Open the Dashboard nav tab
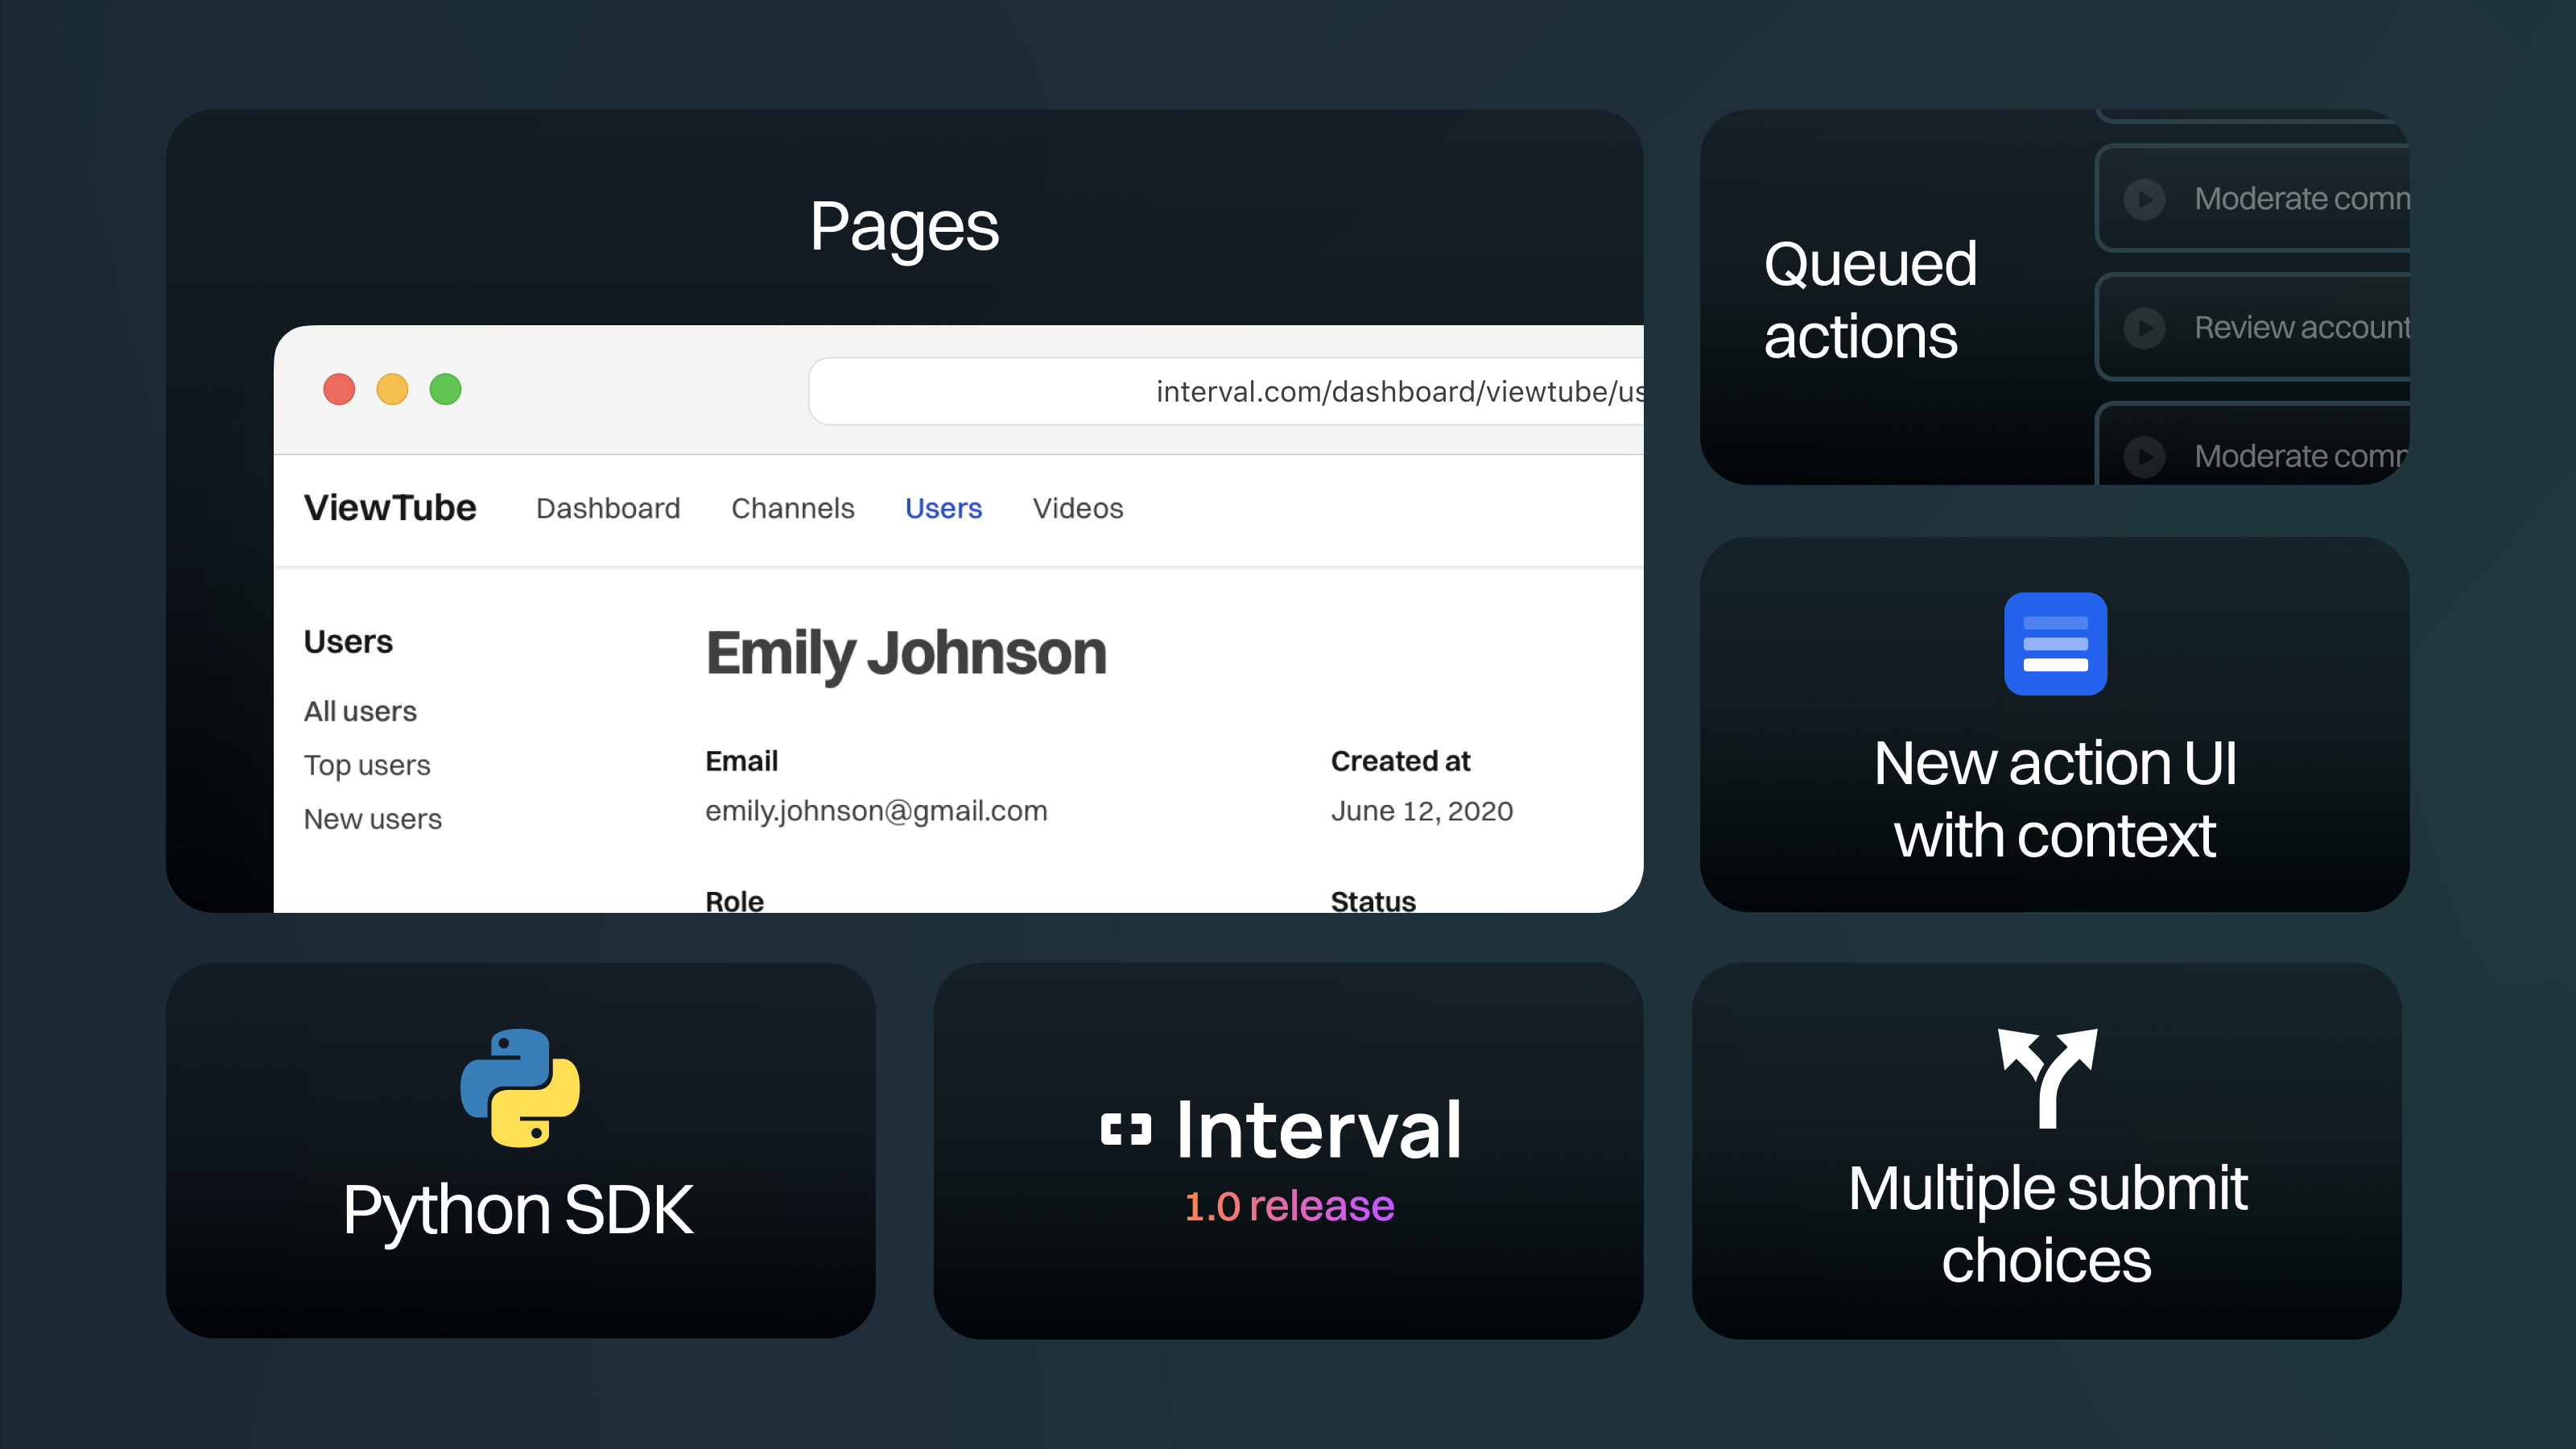Image resolution: width=2576 pixels, height=1449 pixels. pyautogui.click(x=607, y=508)
